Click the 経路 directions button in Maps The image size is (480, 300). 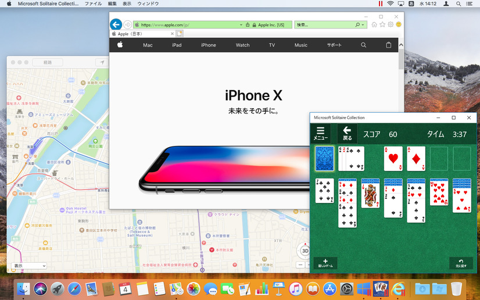[x=48, y=62]
